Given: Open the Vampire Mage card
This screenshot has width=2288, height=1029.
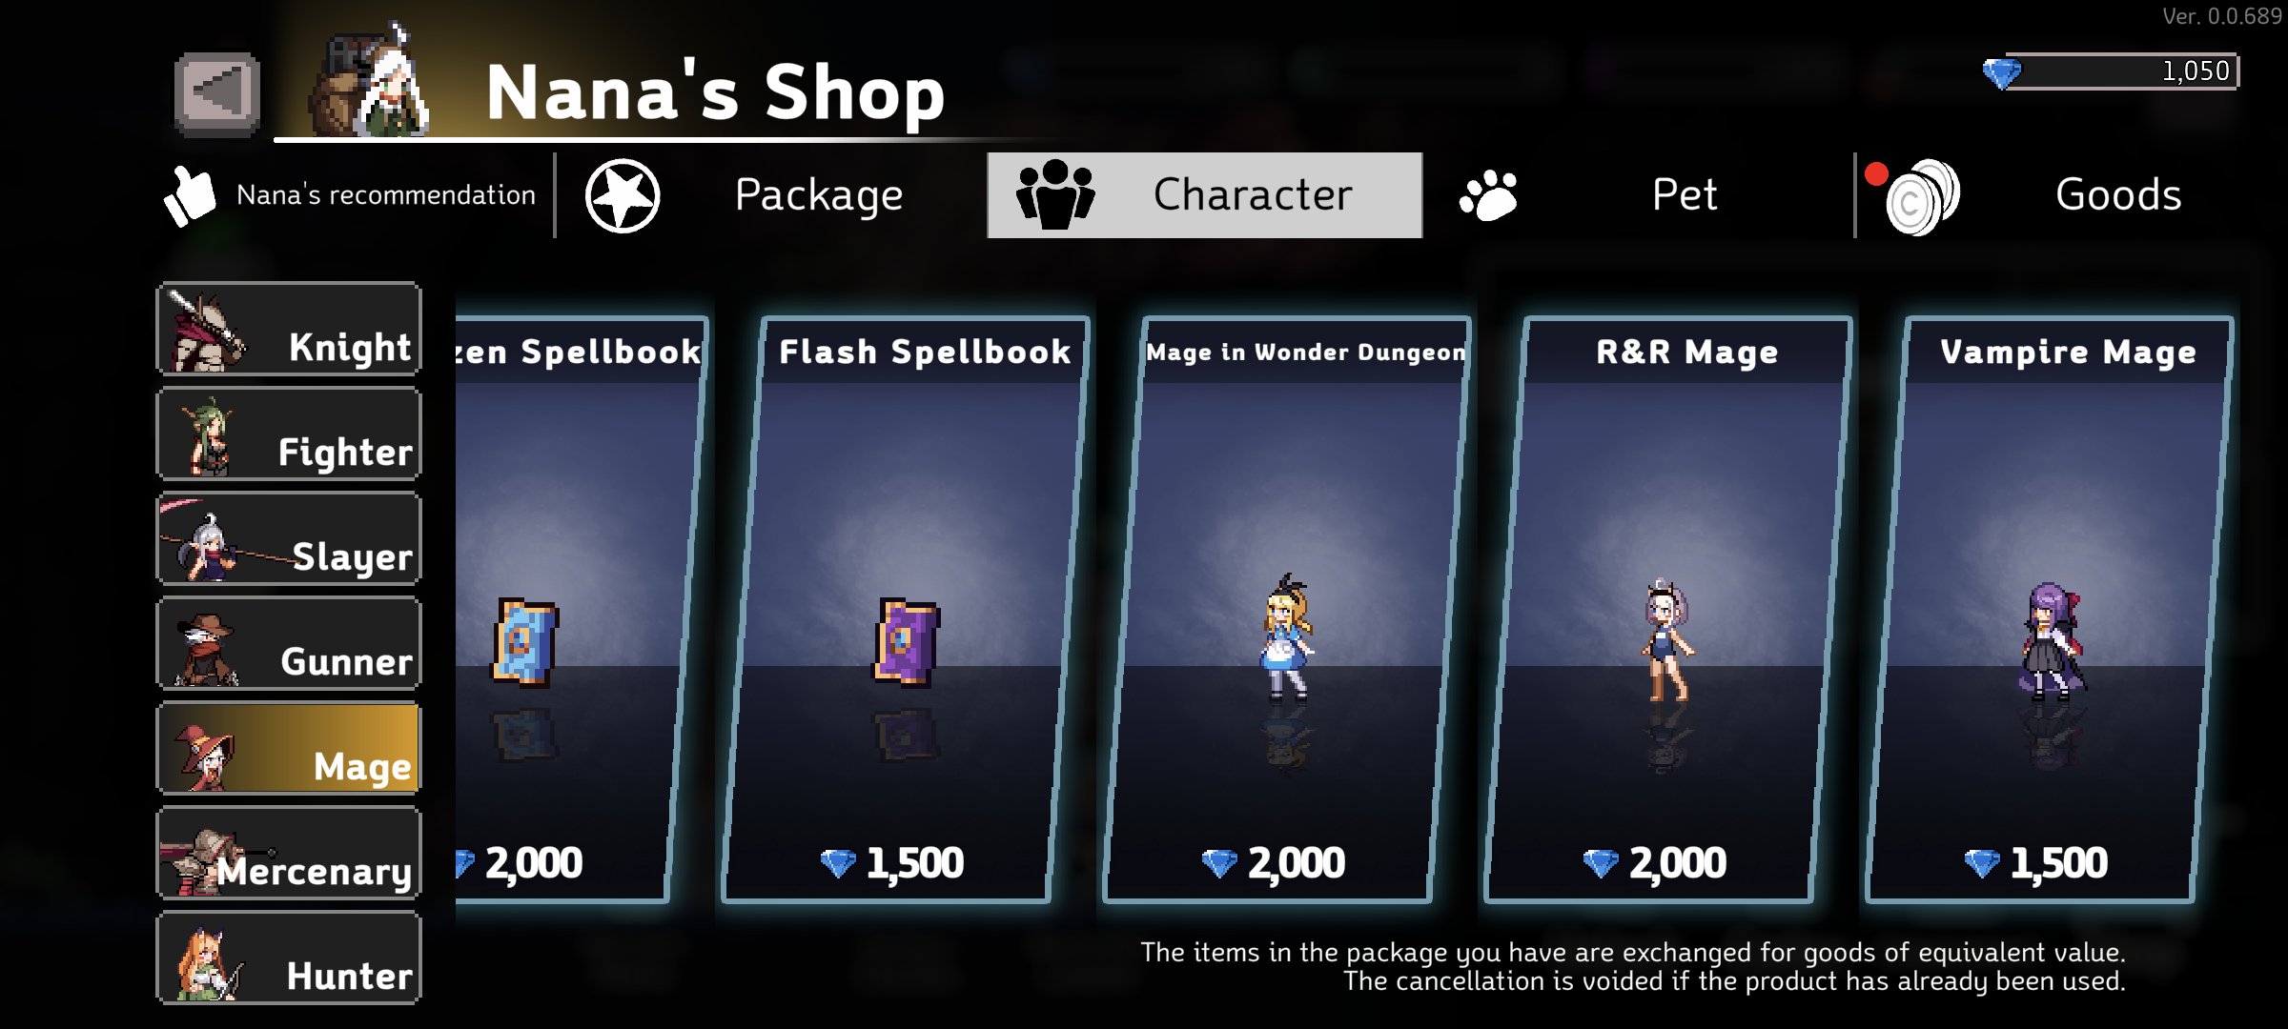Looking at the screenshot, I should [2050, 610].
